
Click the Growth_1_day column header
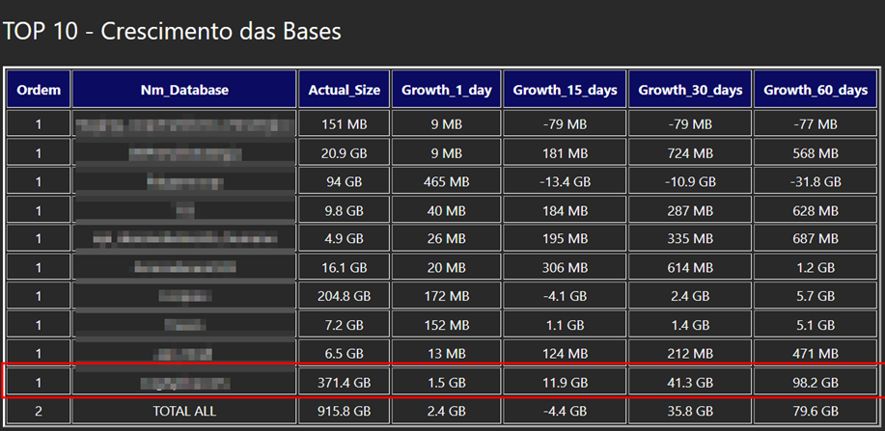pyautogui.click(x=447, y=90)
